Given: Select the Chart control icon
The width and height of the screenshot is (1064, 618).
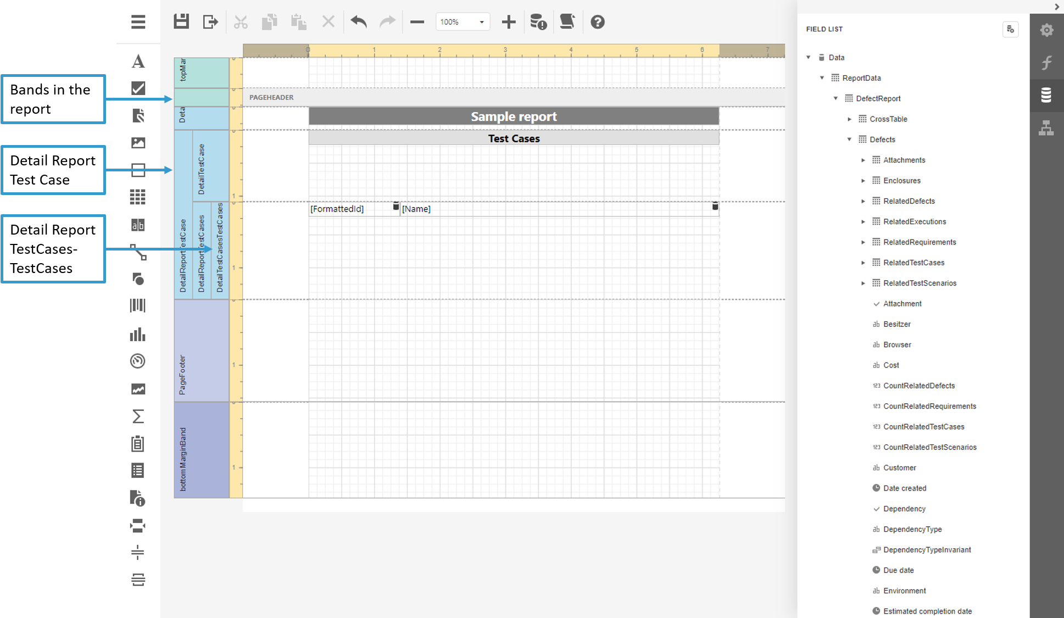Looking at the screenshot, I should [x=138, y=334].
